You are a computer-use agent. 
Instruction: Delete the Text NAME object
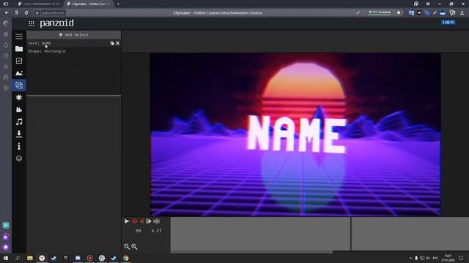(x=117, y=43)
